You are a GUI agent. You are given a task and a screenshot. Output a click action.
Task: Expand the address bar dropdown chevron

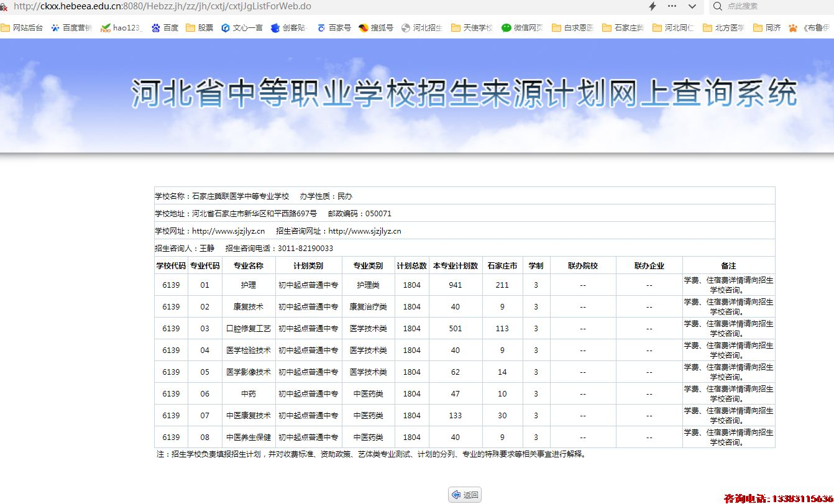tap(692, 6)
